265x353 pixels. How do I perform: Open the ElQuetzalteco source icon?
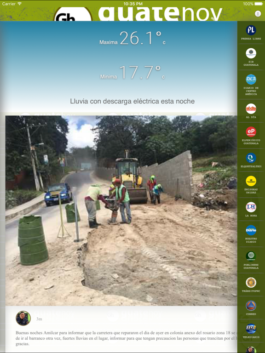[x=251, y=158]
